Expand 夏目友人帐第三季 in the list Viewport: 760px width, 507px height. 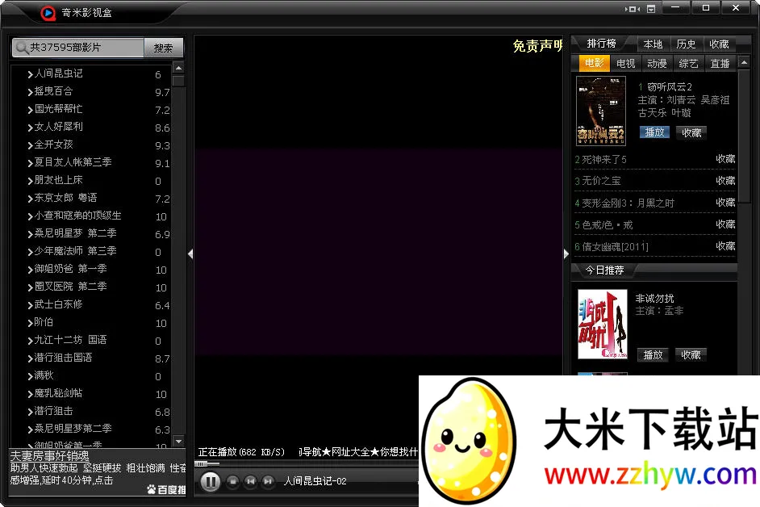[30, 163]
